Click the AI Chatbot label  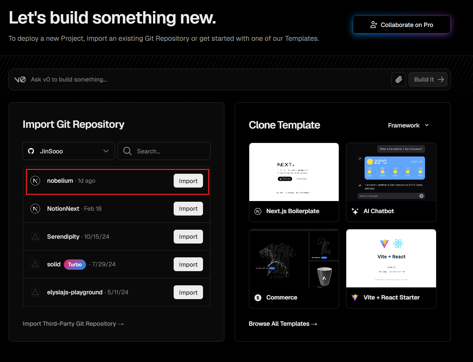(379, 211)
